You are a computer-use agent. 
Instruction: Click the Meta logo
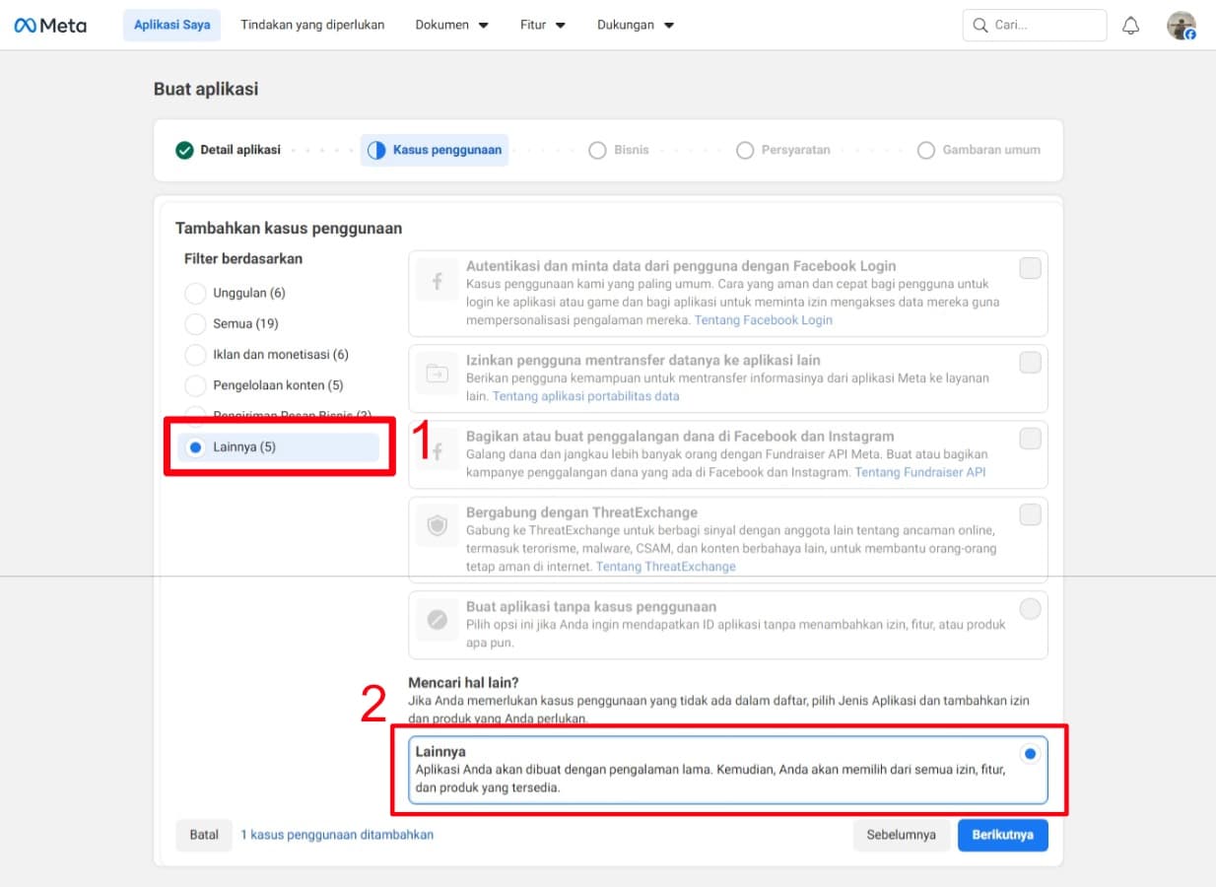point(50,26)
